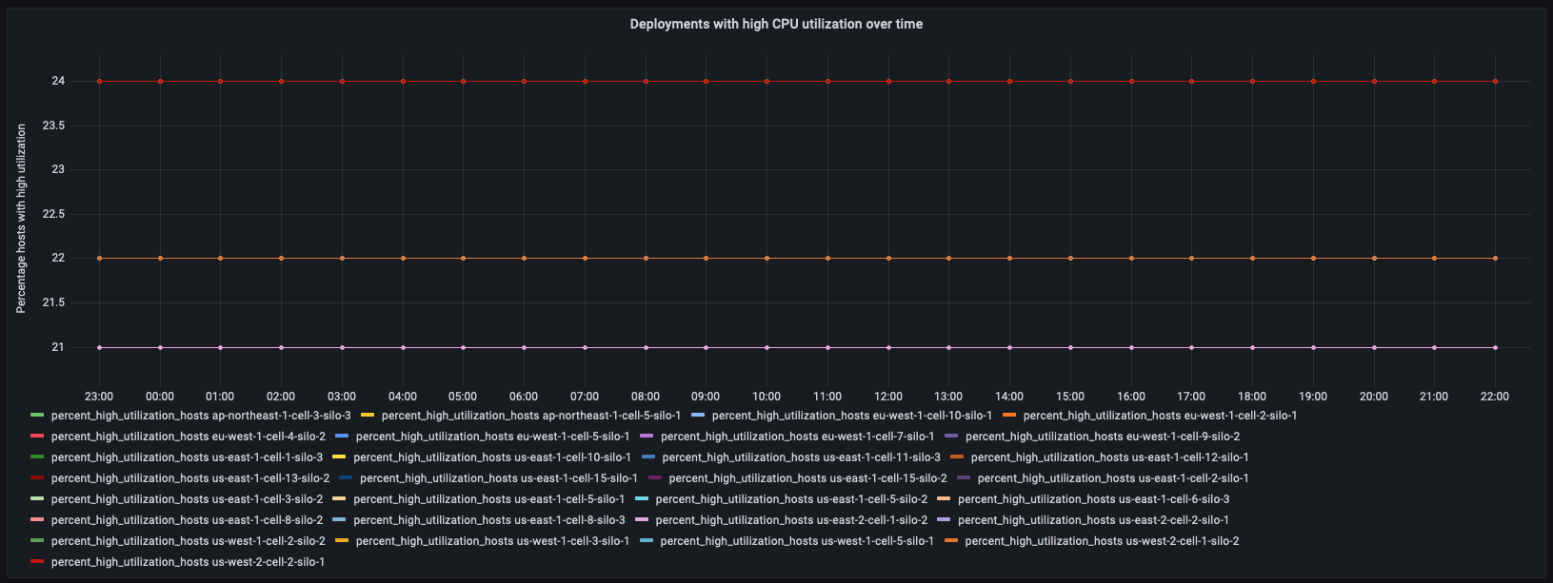
Task: Open the panel title 'Deployments with high CPU utilization' menu
Action: 776,24
